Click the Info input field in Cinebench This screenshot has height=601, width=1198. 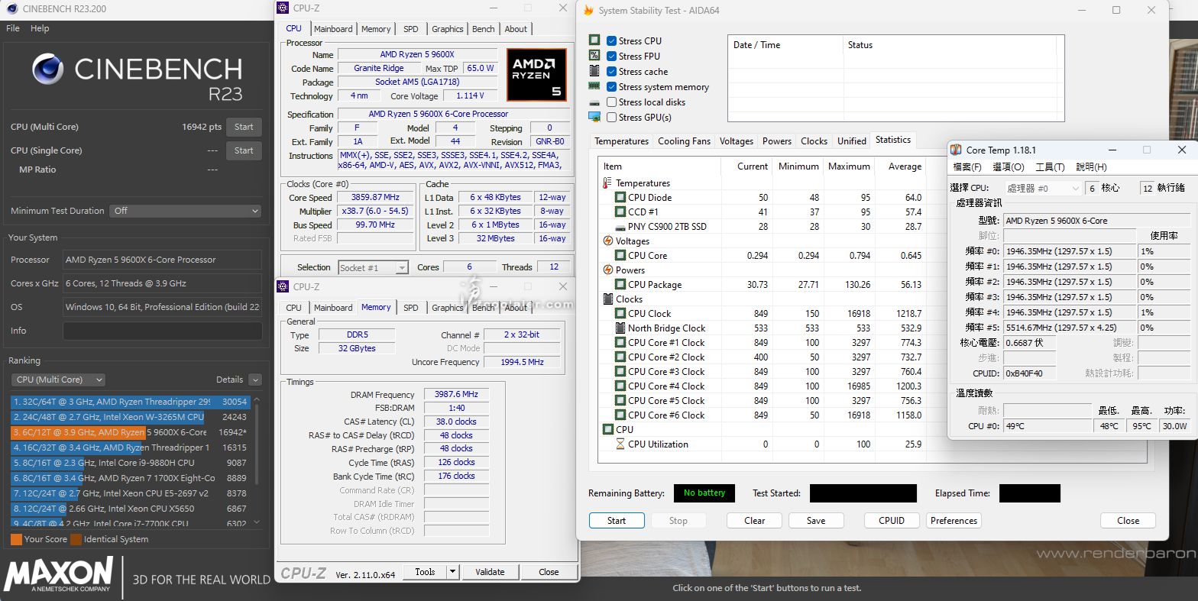point(162,331)
